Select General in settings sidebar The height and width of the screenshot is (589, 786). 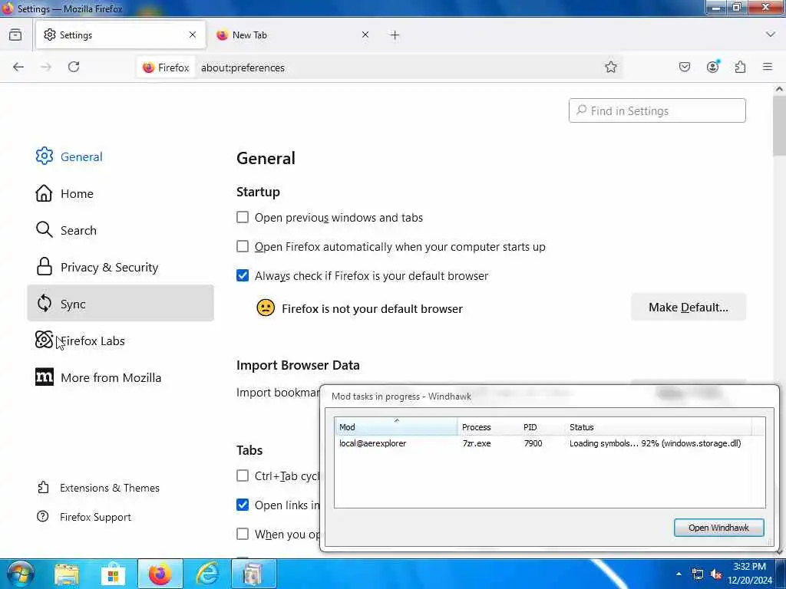click(121, 156)
